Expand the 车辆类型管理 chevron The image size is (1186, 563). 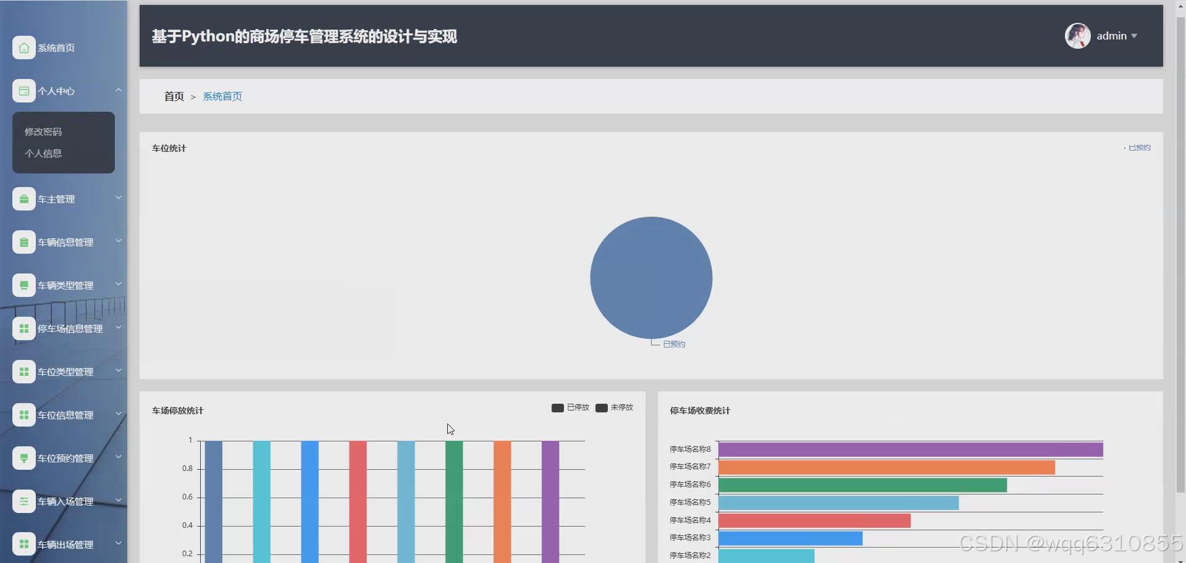pyautogui.click(x=119, y=284)
